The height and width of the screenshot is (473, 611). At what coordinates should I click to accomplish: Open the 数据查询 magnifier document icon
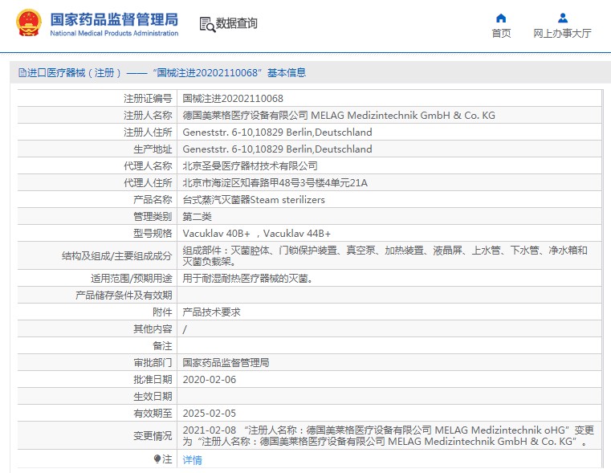pyautogui.click(x=207, y=24)
